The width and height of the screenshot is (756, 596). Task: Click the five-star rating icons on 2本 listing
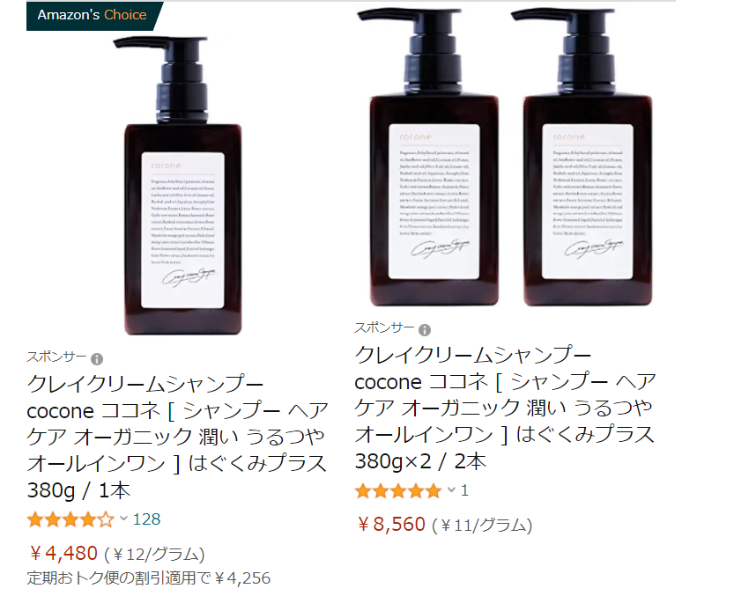pyautogui.click(x=398, y=491)
